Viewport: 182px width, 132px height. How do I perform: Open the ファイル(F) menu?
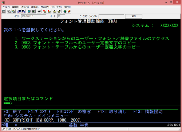pos(6,7)
